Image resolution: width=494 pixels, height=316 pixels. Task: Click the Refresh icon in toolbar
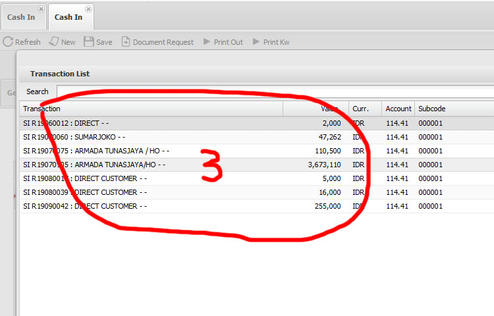pos(8,42)
